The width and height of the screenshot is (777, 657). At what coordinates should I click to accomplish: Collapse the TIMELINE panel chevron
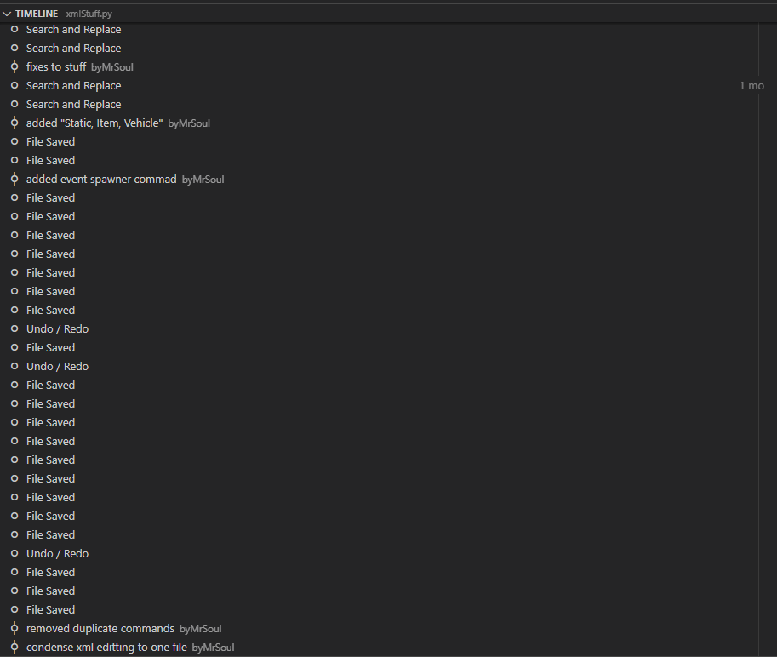pos(7,14)
